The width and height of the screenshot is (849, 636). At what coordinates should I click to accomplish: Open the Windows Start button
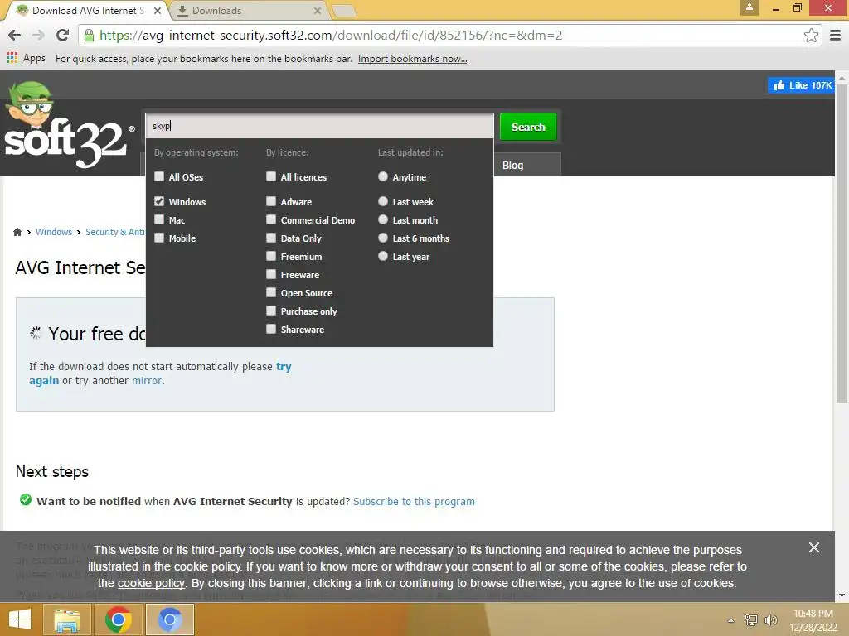pyautogui.click(x=20, y=619)
